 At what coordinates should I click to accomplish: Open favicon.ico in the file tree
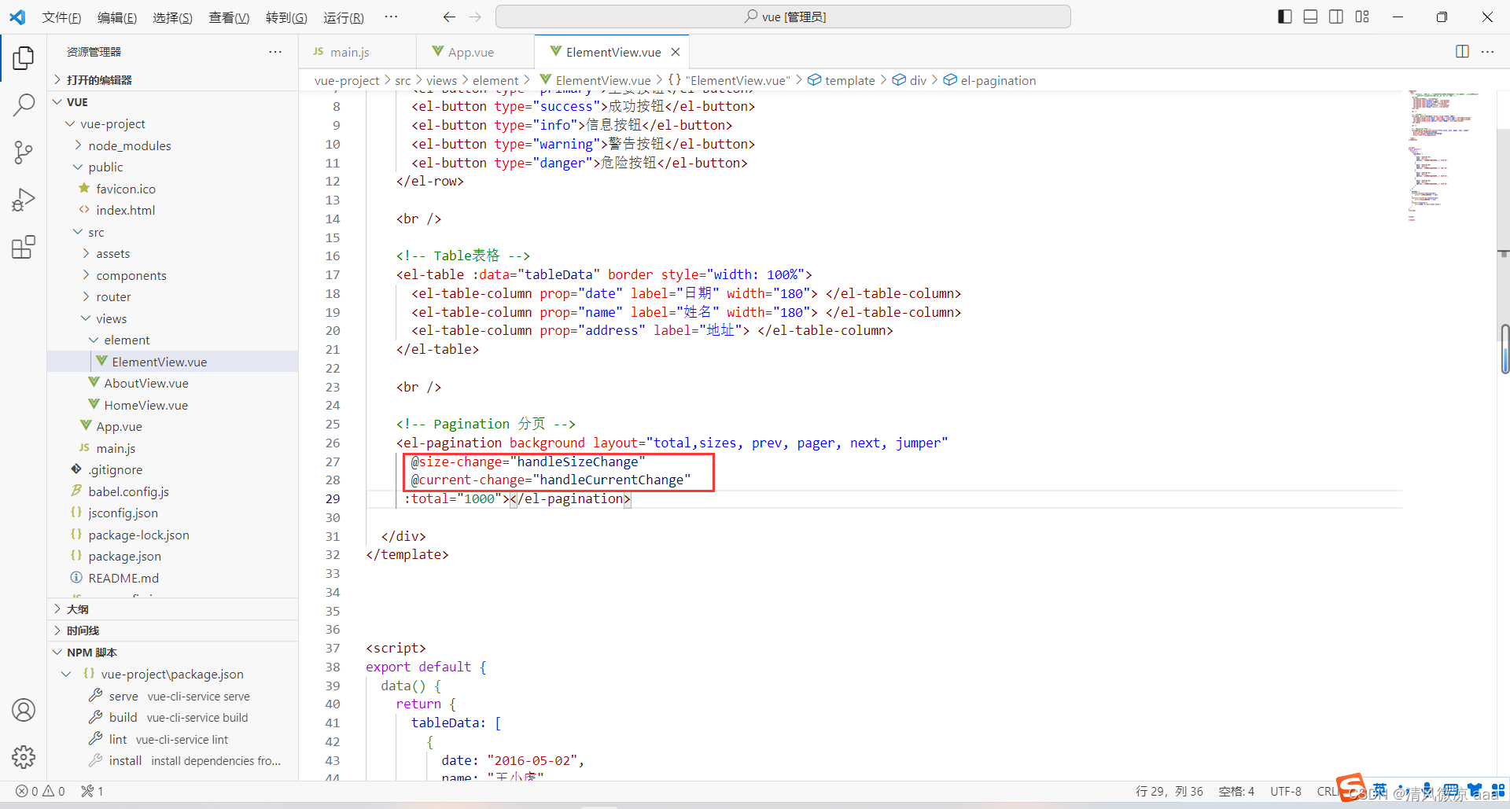125,189
